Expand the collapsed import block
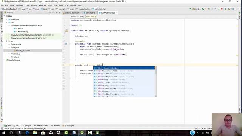 pos(70,25)
